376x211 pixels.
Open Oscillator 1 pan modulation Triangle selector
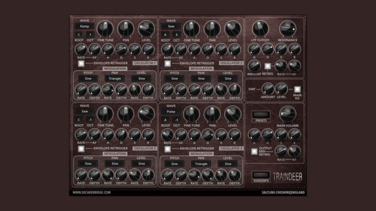pos(115,78)
